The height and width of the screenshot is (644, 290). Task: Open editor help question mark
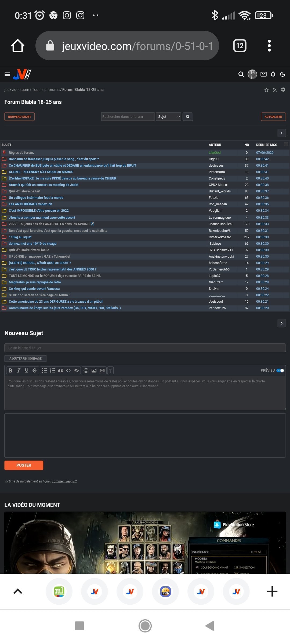point(110,371)
